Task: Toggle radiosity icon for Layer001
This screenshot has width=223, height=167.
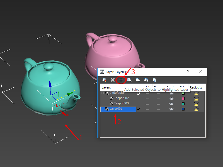Action: (196, 109)
